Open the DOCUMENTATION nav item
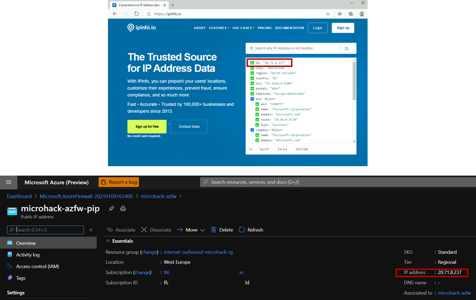The image size is (476, 300). pyautogui.click(x=289, y=28)
